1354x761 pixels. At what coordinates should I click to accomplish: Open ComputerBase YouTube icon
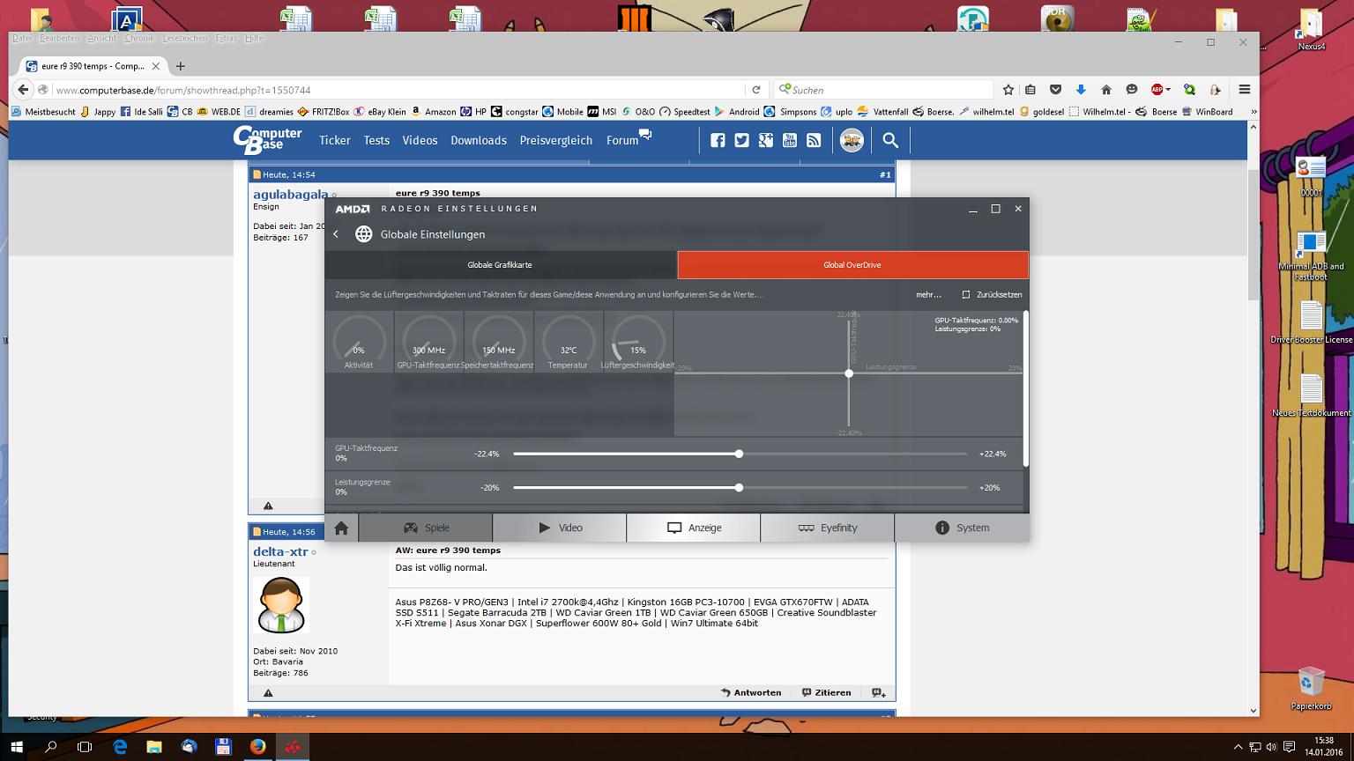789,140
